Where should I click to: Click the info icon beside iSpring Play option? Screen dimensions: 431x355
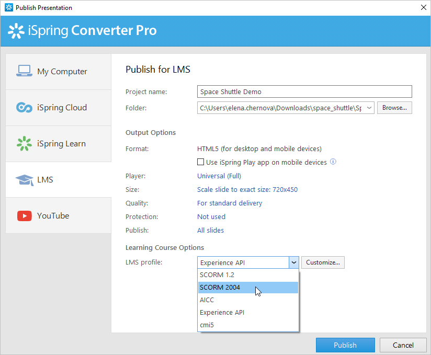333,162
